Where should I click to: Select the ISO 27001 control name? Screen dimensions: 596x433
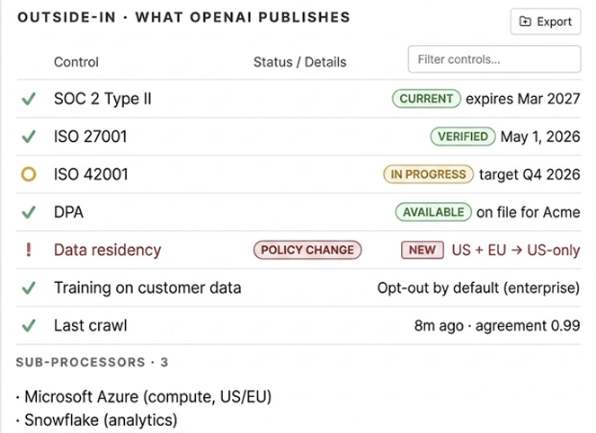(91, 137)
